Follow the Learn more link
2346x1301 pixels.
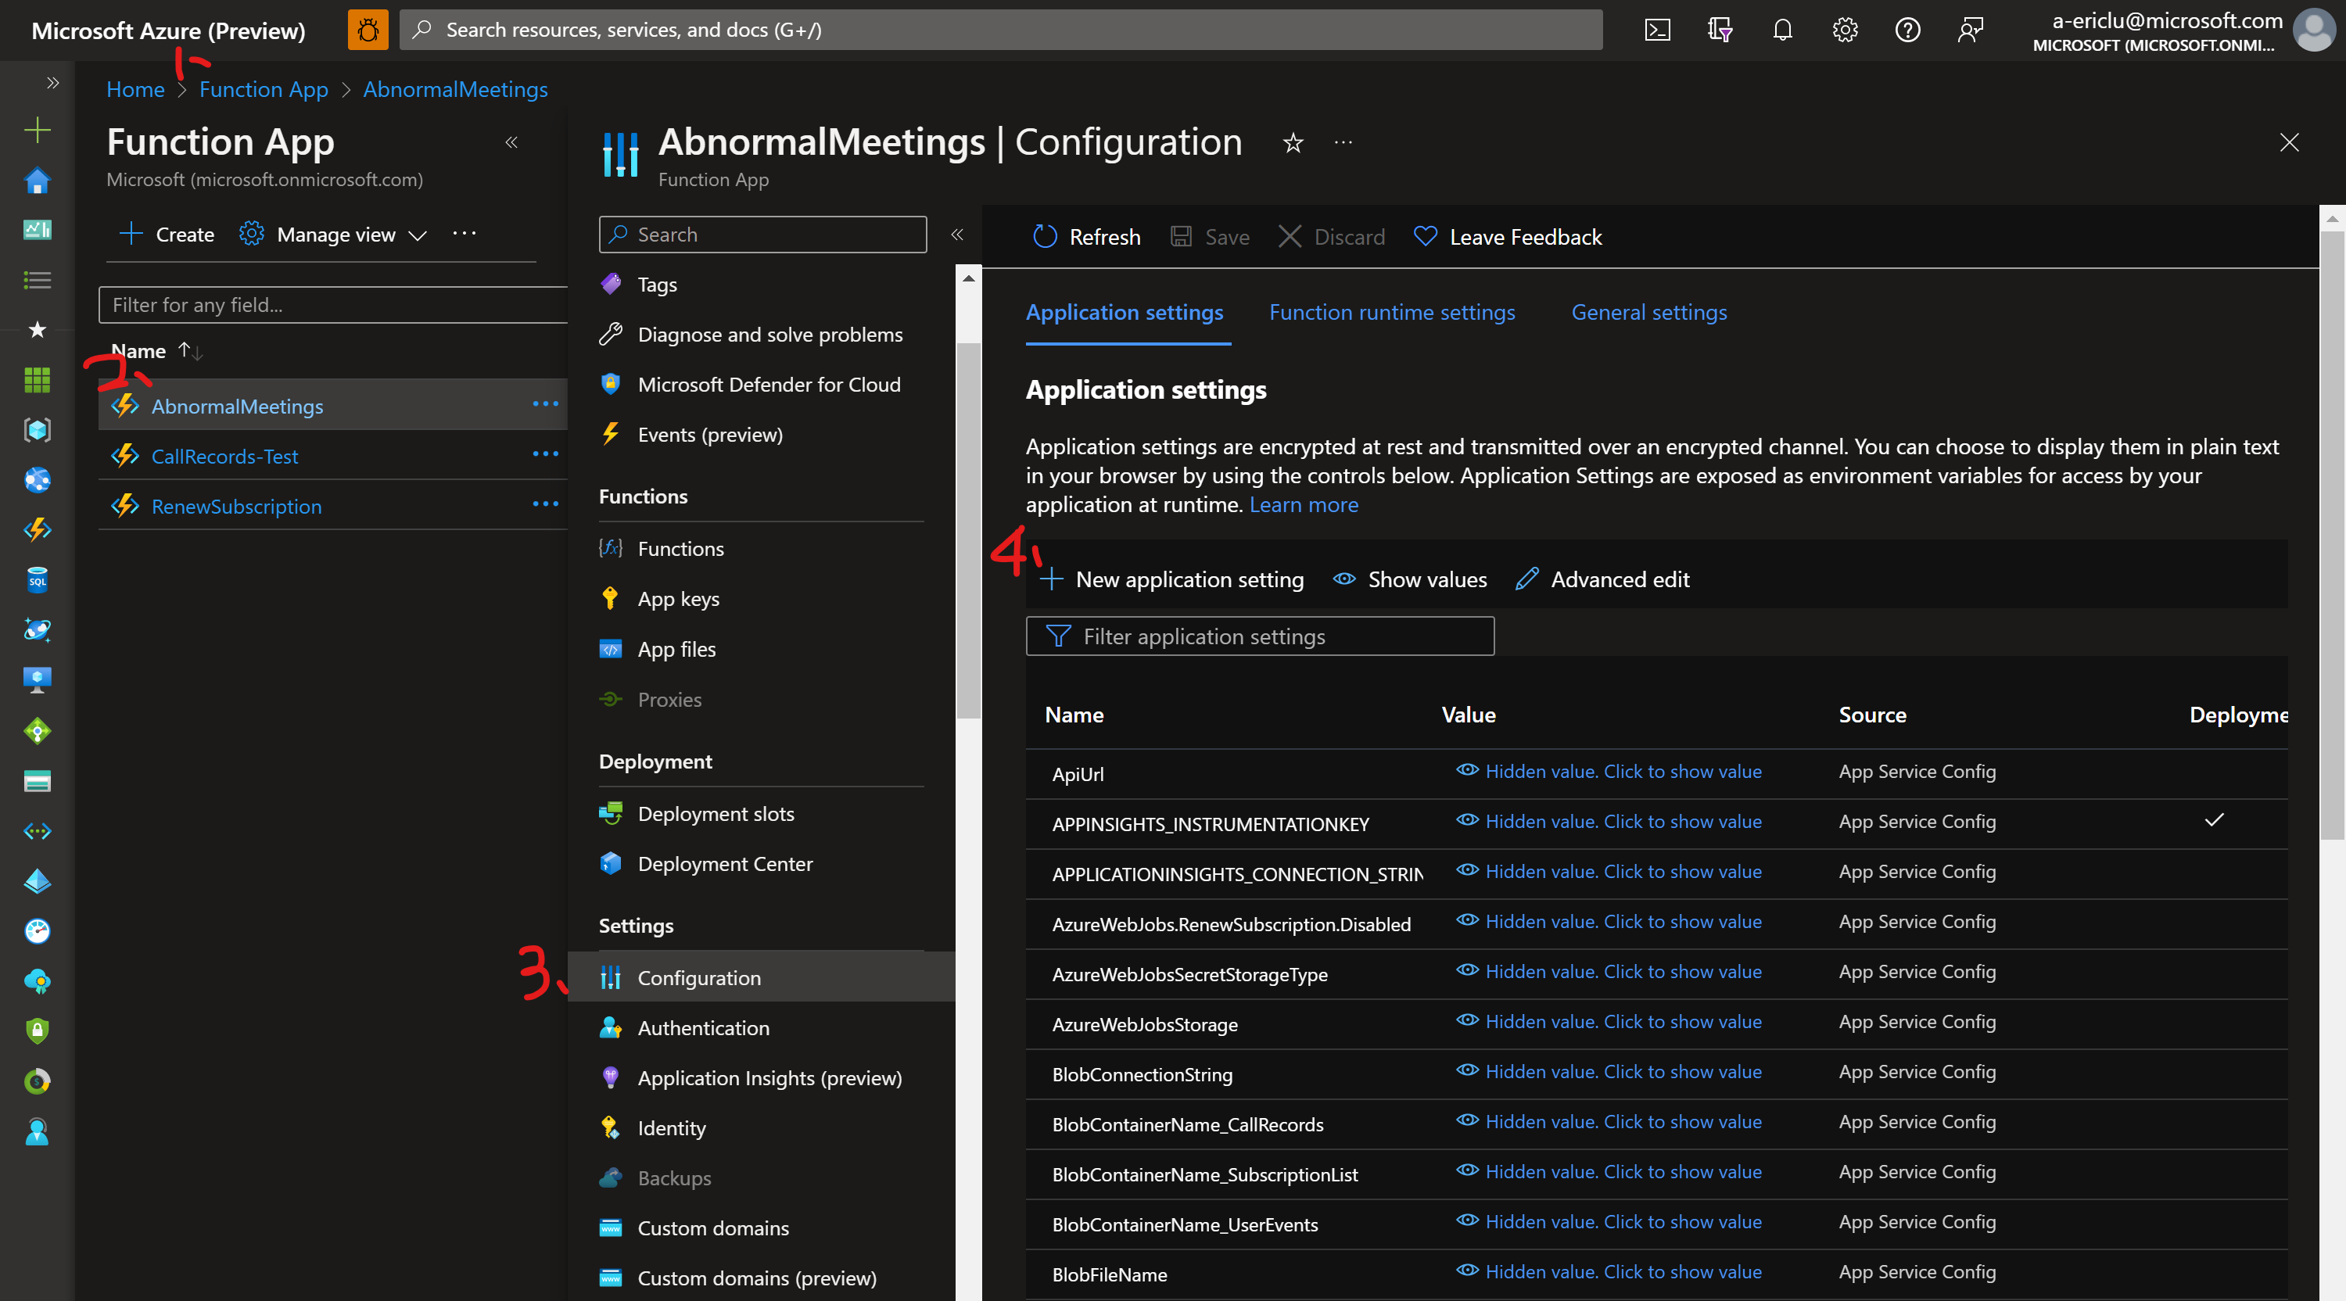1304,504
